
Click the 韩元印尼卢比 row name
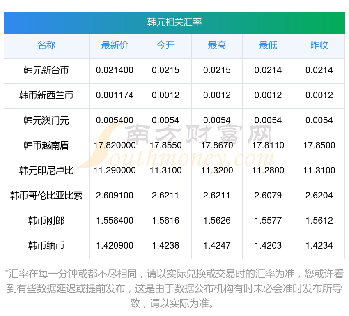[x=46, y=171]
